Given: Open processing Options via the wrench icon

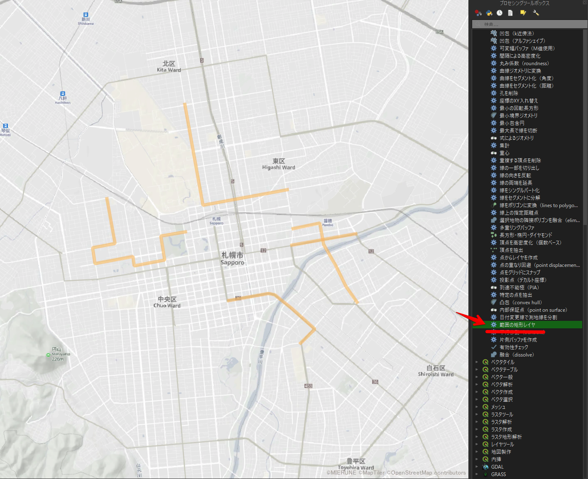Looking at the screenshot, I should (x=536, y=13).
